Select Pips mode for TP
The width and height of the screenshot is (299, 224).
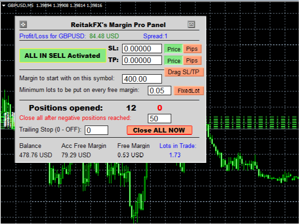tap(192, 60)
